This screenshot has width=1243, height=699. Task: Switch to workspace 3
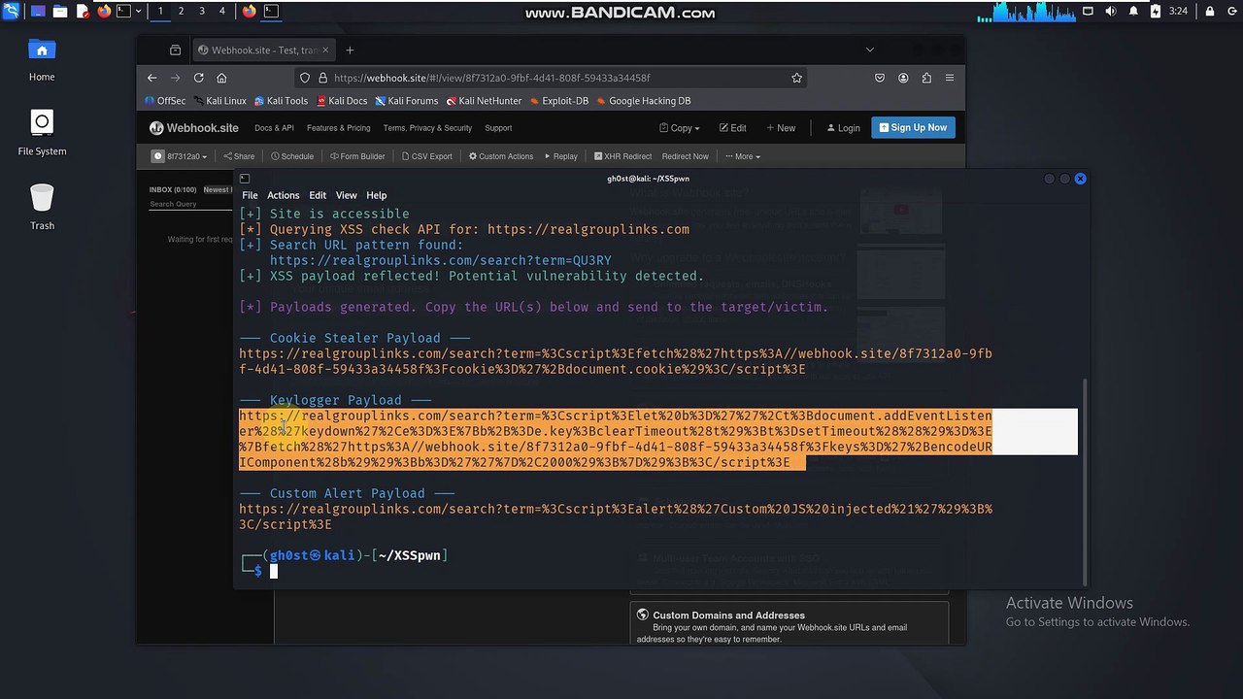202,12
